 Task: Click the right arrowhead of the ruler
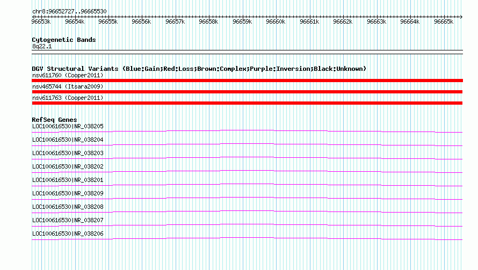pyautogui.click(x=461, y=17)
